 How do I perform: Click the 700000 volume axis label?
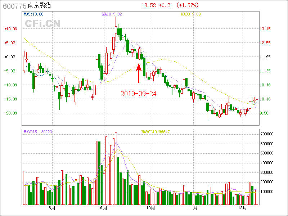click(267, 134)
